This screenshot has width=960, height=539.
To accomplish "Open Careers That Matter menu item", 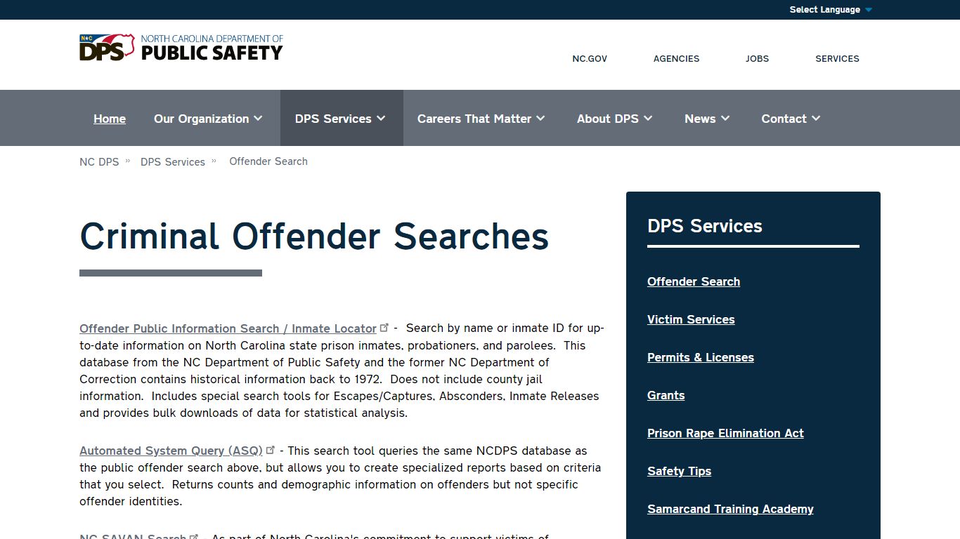I will click(x=474, y=119).
